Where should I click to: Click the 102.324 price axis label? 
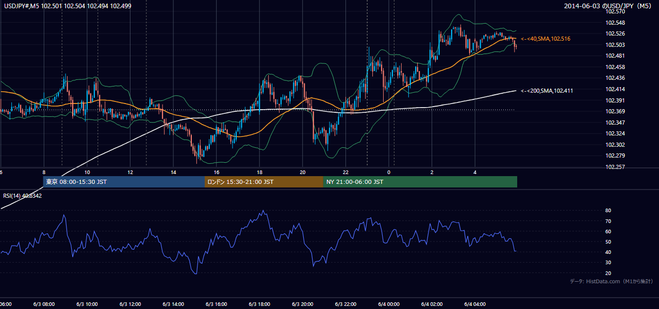[x=614, y=133]
